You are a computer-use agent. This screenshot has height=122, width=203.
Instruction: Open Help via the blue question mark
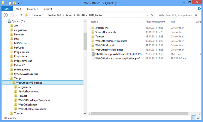[200, 9]
